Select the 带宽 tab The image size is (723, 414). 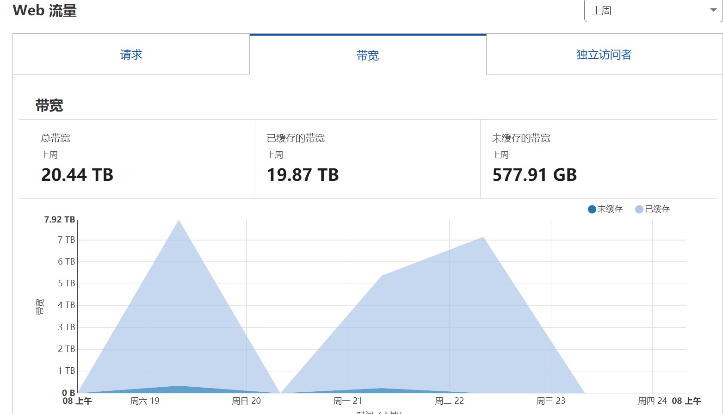tap(368, 56)
